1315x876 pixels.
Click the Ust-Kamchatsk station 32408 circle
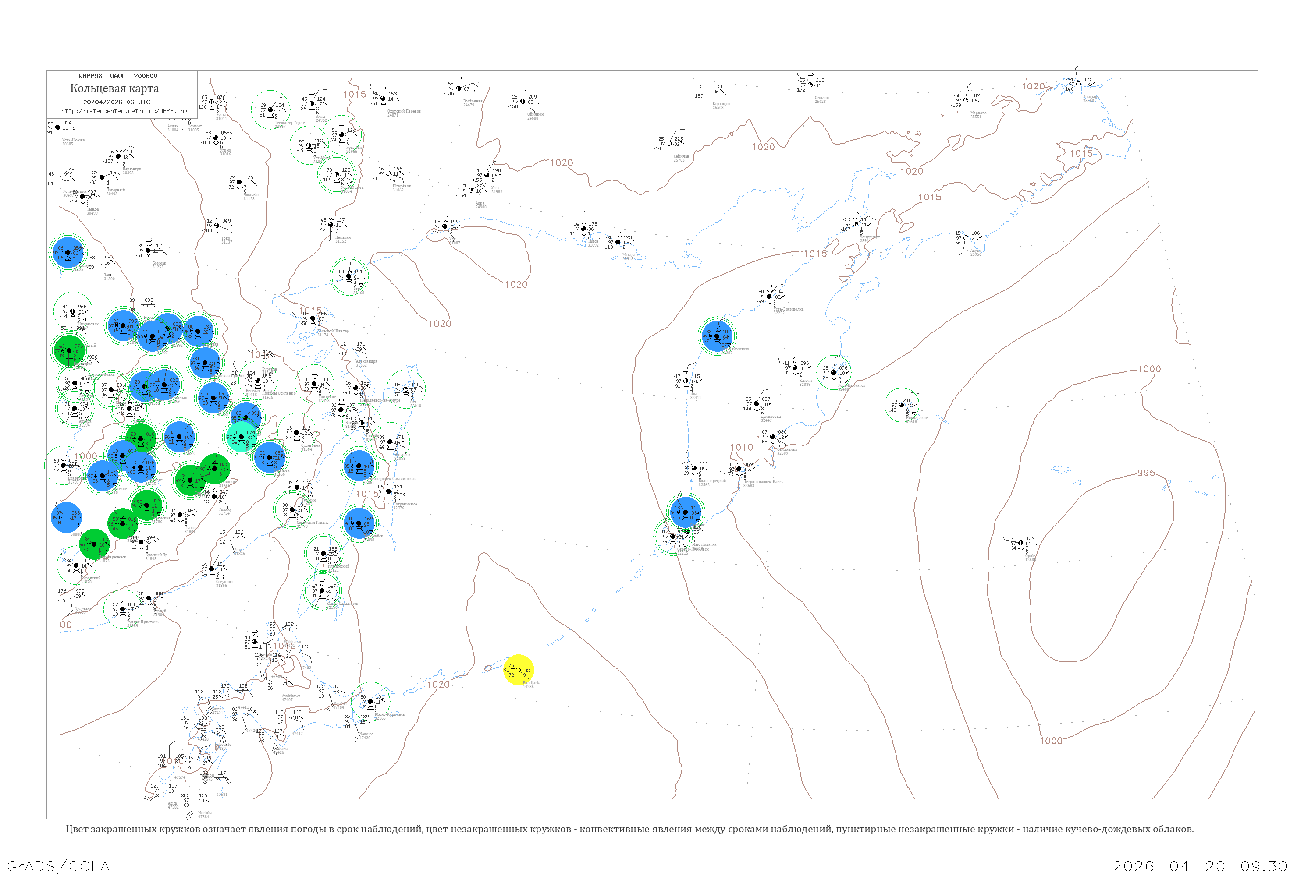click(834, 372)
